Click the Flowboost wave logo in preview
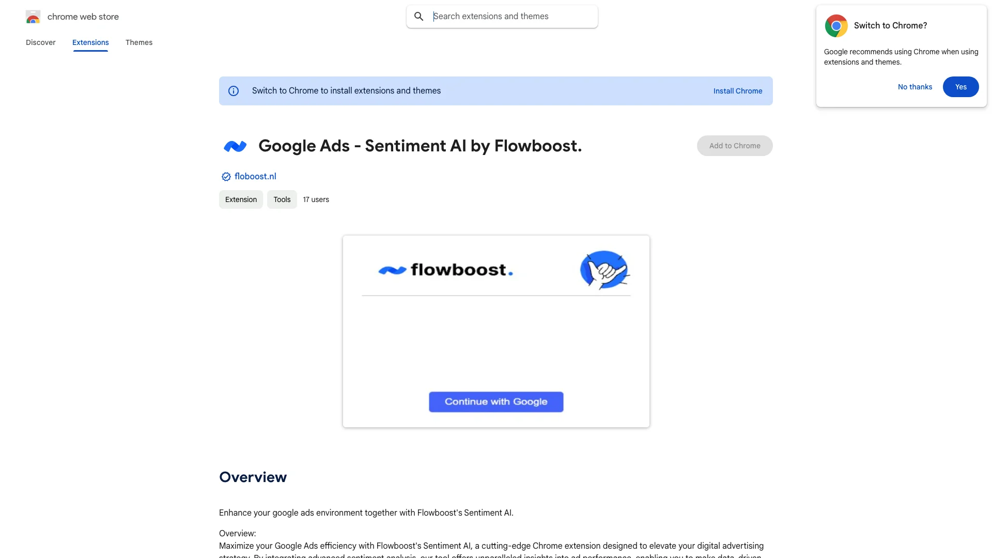Screen dimensions: 992x558 (x=392, y=269)
